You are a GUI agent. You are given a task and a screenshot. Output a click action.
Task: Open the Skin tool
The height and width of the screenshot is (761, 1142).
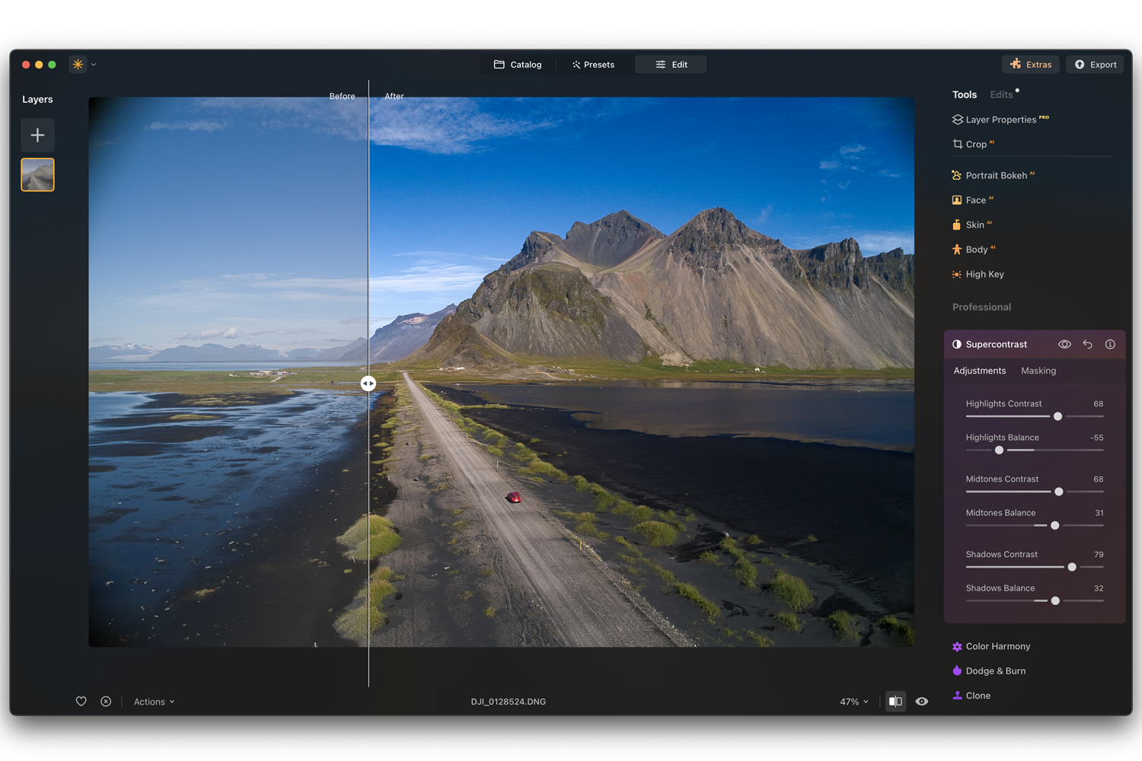click(x=971, y=225)
